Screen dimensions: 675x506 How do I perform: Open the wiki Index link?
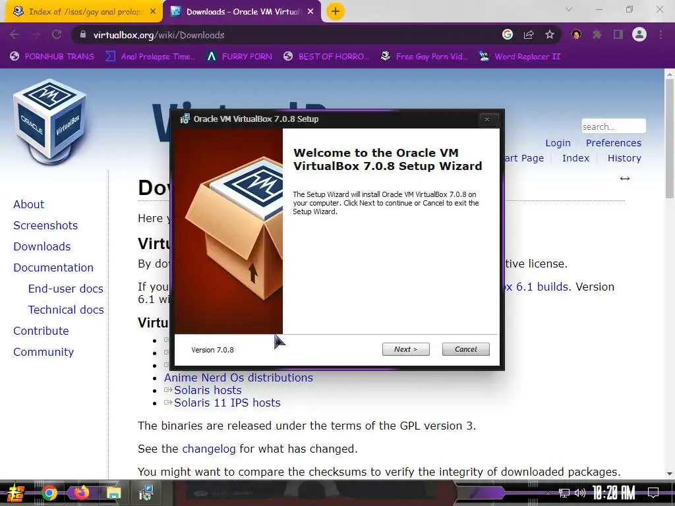click(575, 158)
